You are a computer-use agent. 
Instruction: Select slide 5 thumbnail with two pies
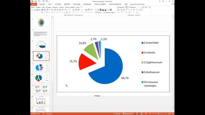(41, 67)
